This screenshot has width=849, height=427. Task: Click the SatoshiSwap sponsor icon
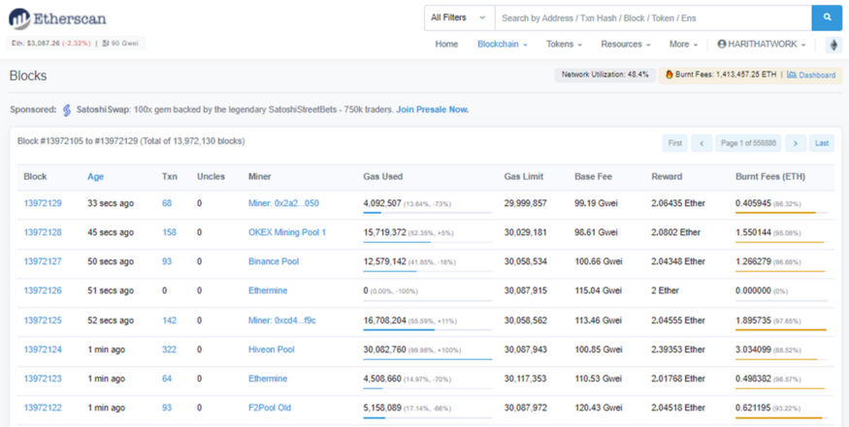coord(67,109)
